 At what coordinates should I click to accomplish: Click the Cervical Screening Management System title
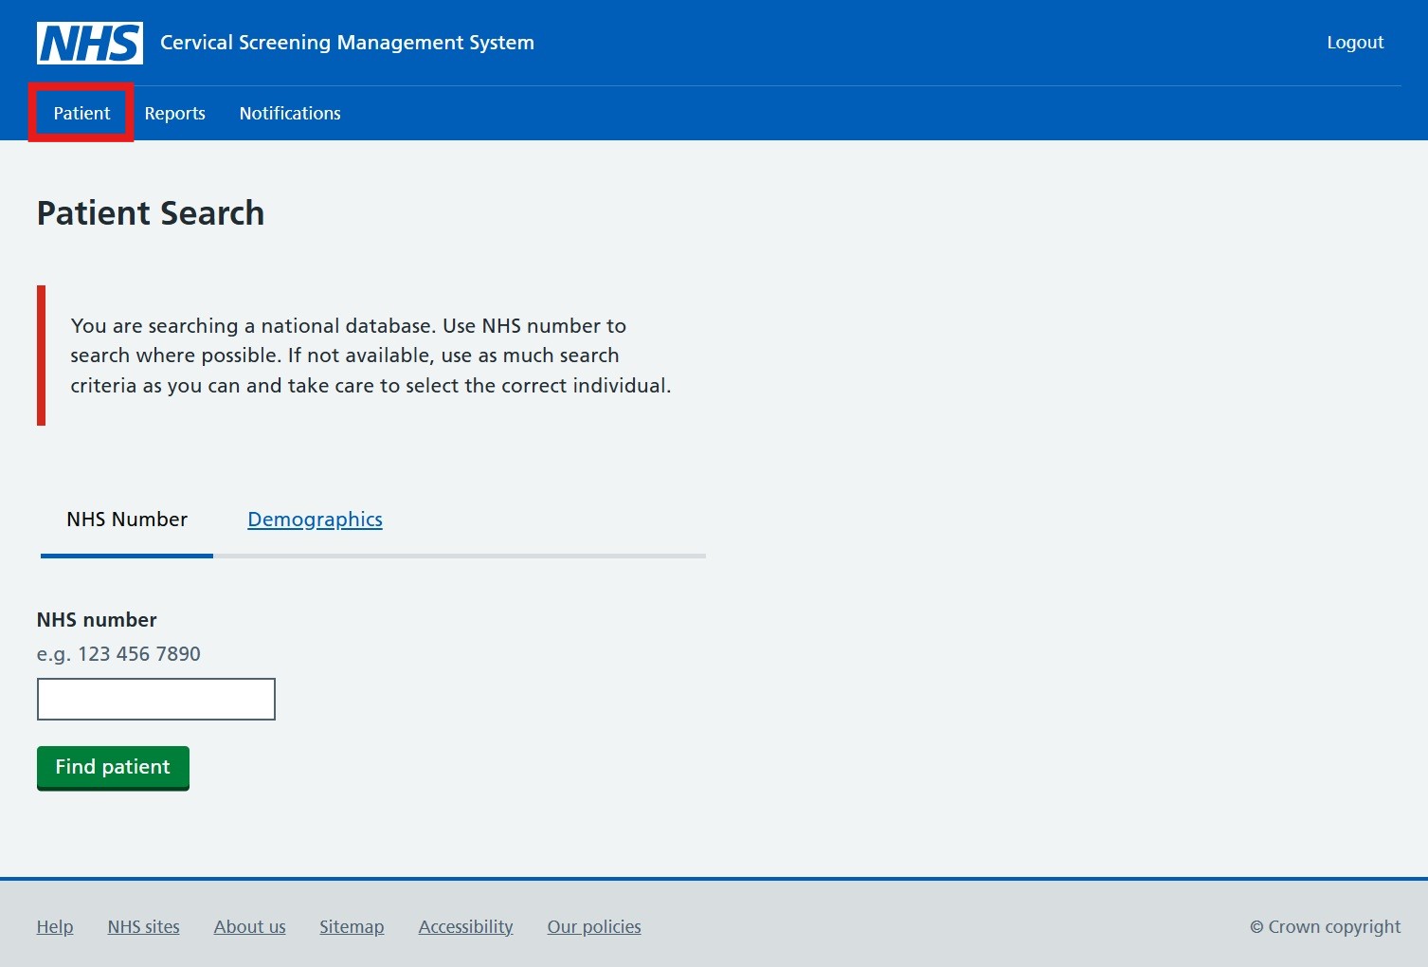347,43
